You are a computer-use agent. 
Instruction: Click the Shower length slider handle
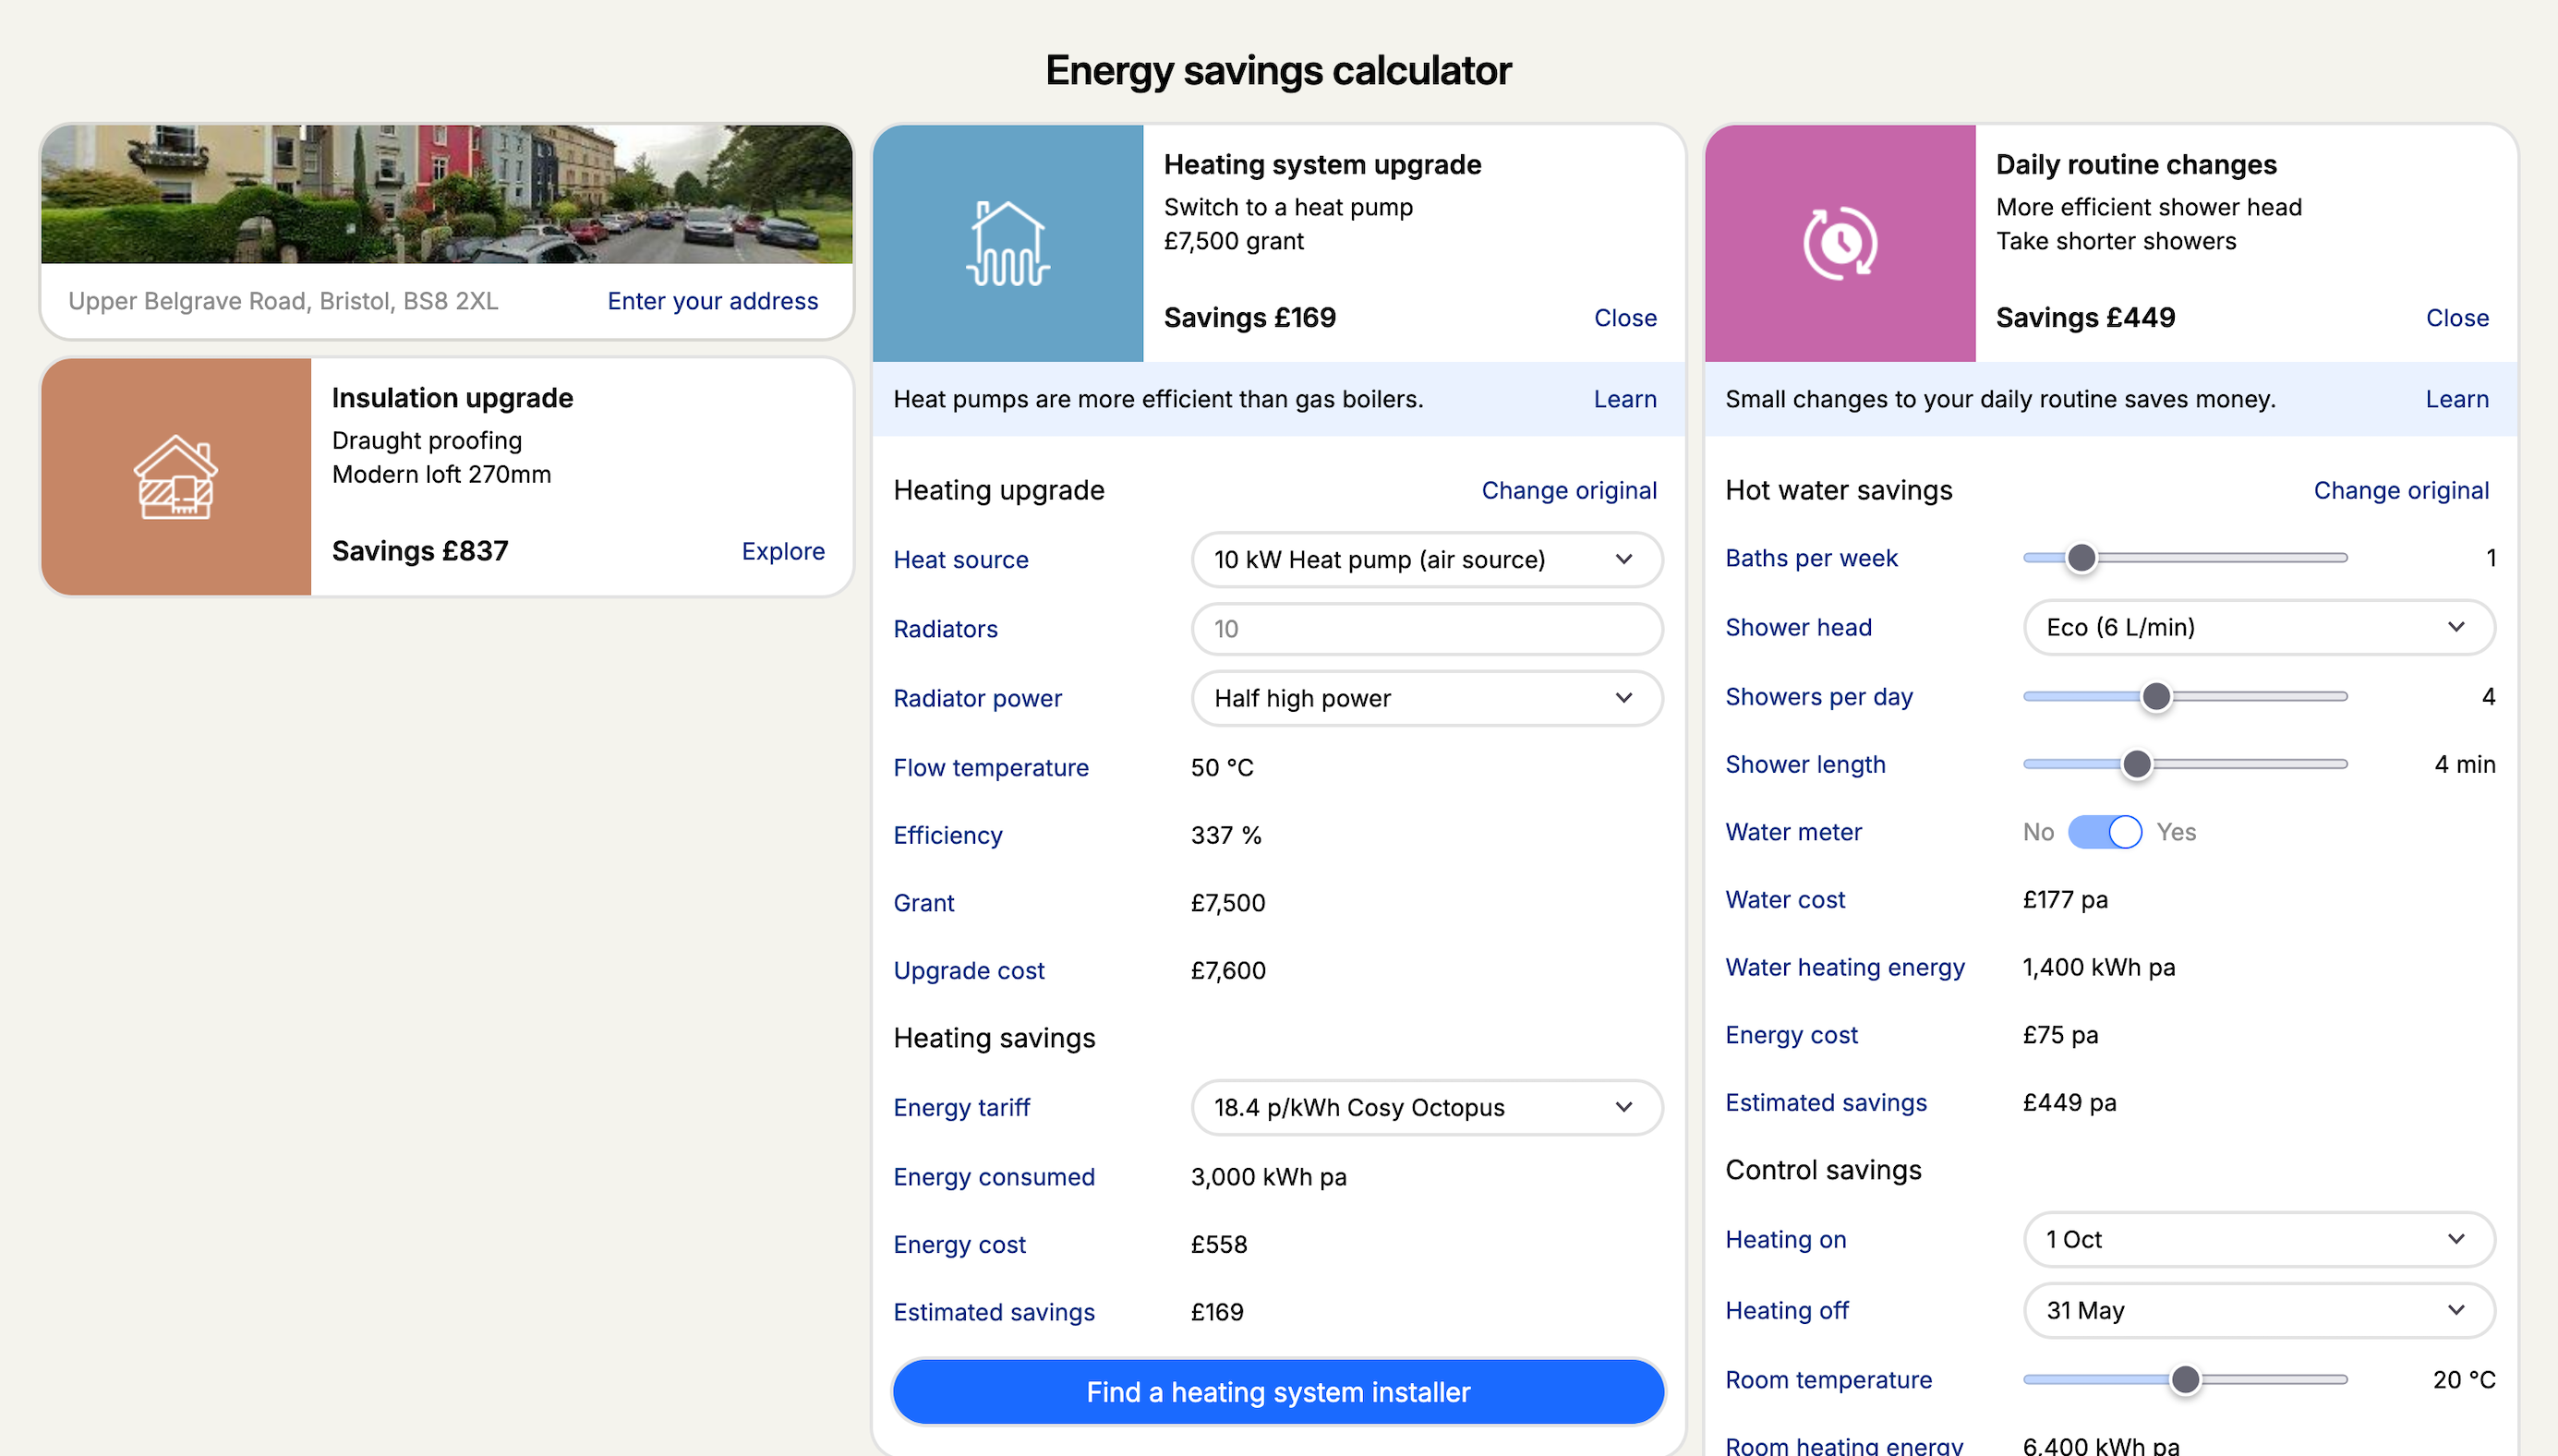tap(2136, 764)
